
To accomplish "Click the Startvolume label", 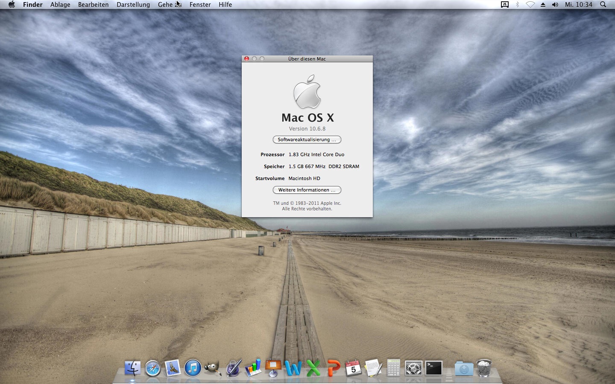I will pos(270,178).
